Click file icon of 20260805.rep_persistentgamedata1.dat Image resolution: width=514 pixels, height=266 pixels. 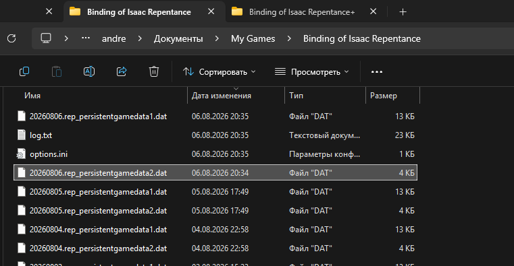point(22,191)
